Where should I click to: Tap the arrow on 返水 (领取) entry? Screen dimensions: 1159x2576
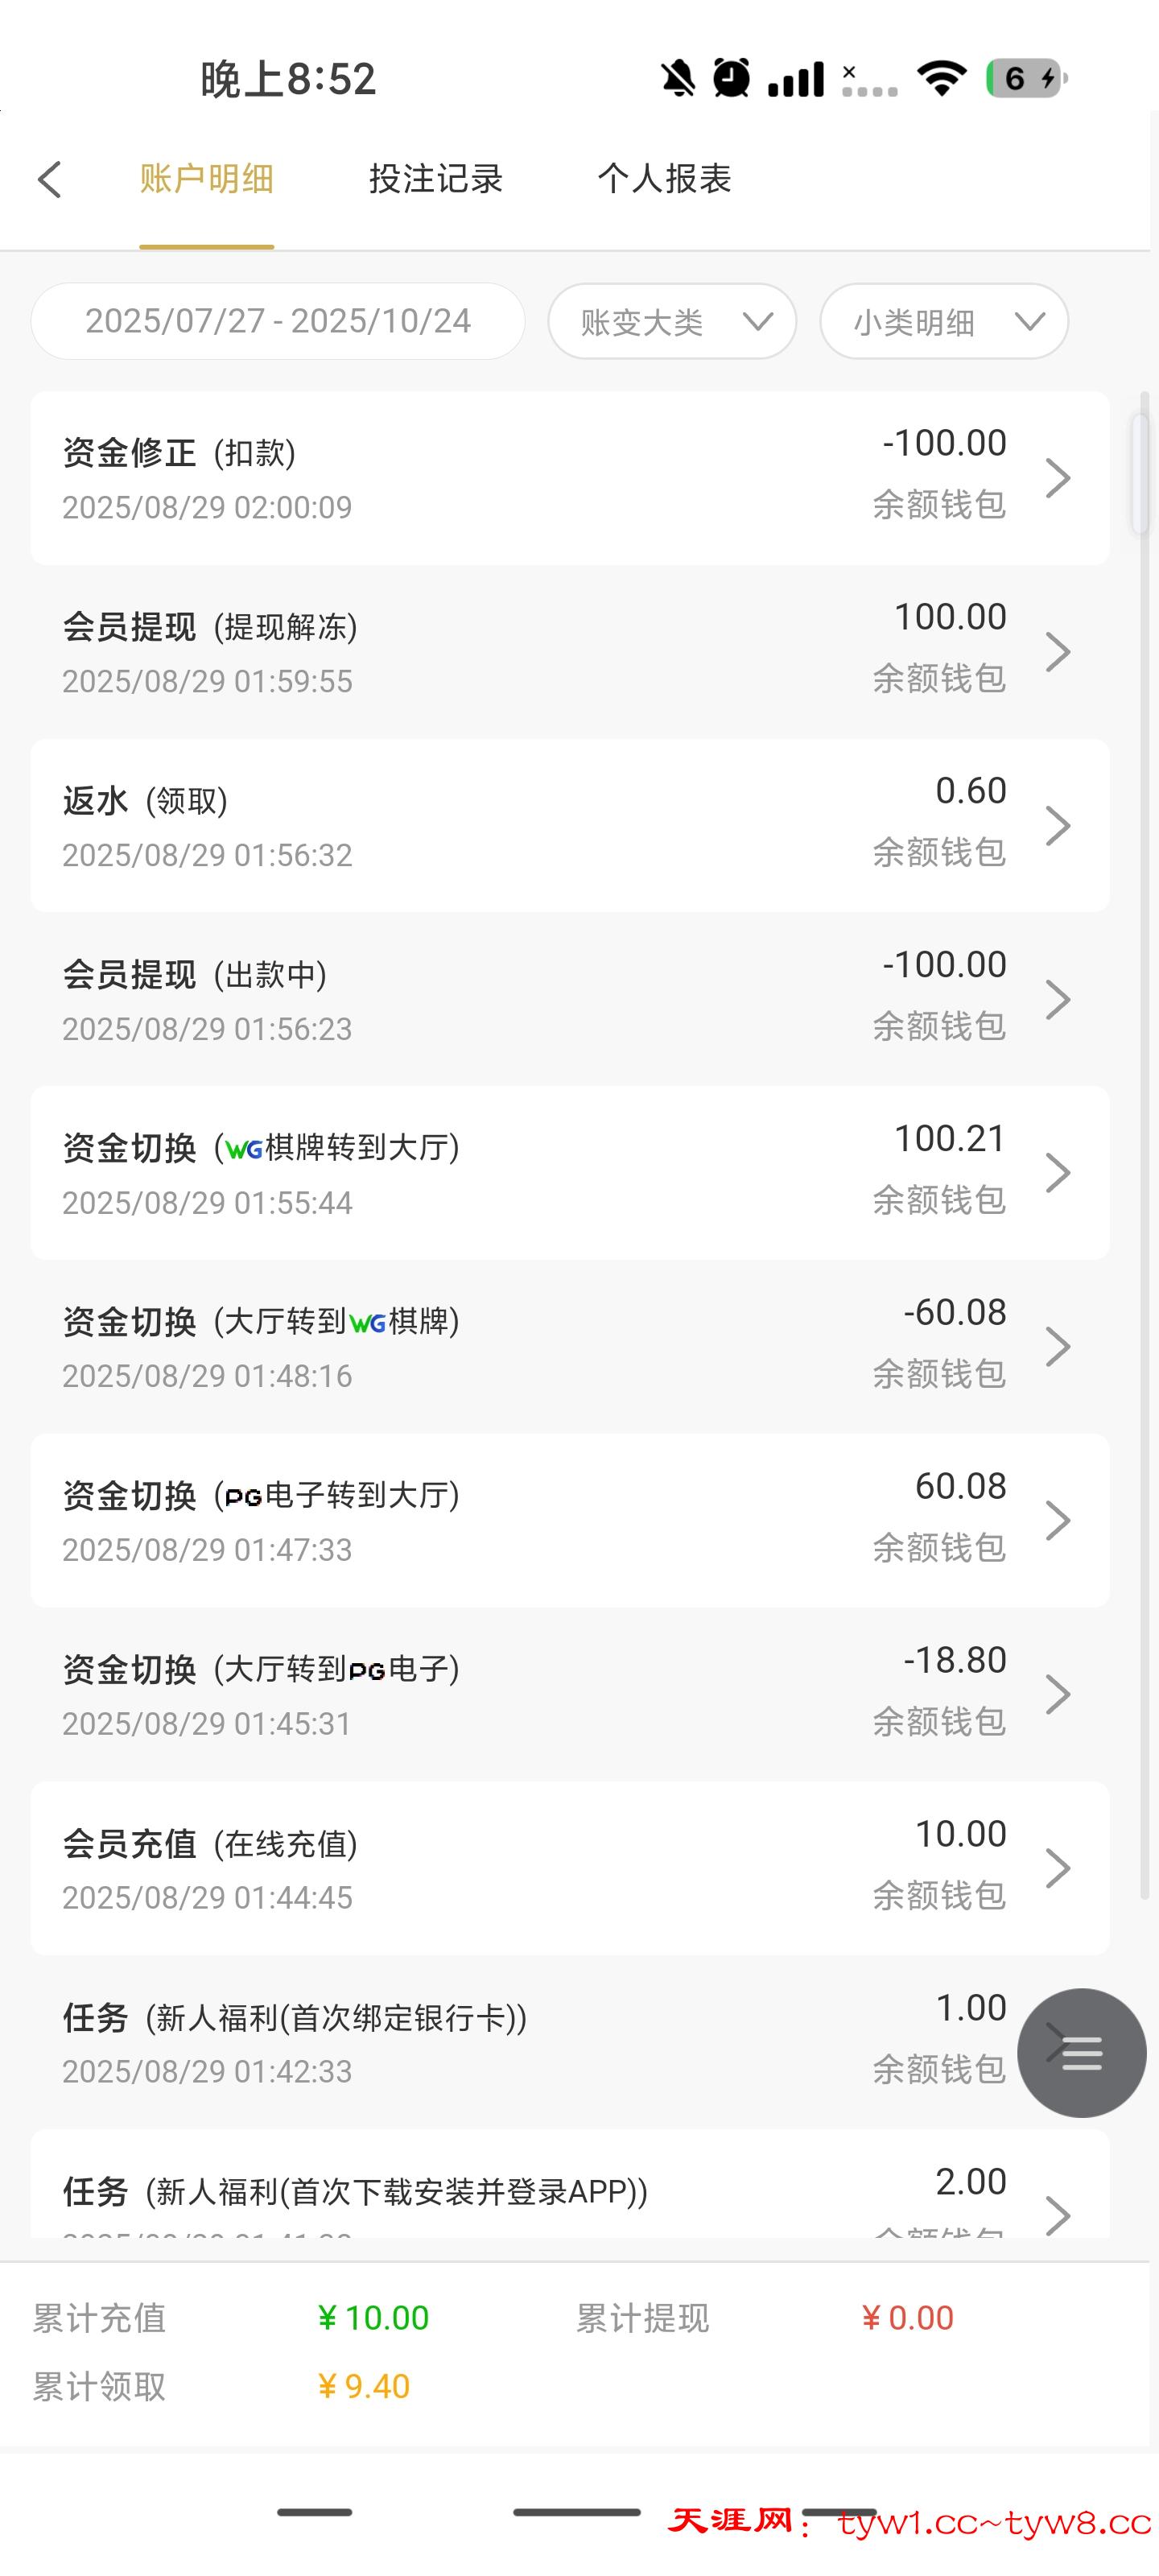(x=1057, y=826)
